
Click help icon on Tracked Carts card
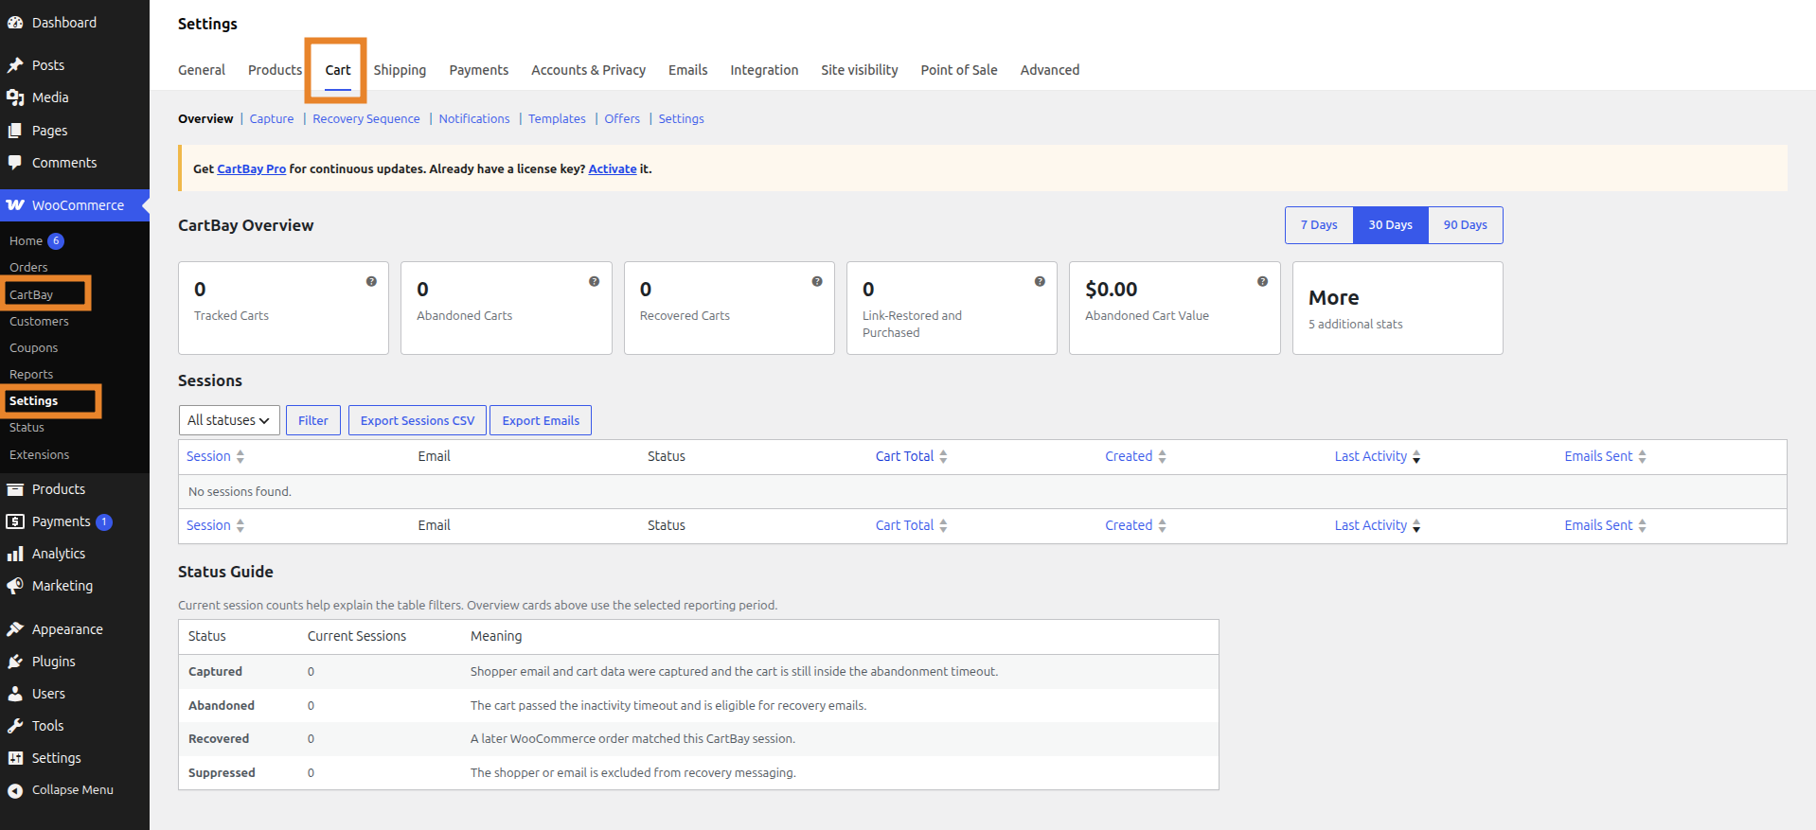point(371,281)
